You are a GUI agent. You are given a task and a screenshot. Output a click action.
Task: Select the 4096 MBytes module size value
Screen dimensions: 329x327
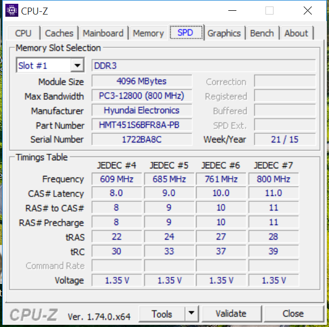pyautogui.click(x=142, y=81)
